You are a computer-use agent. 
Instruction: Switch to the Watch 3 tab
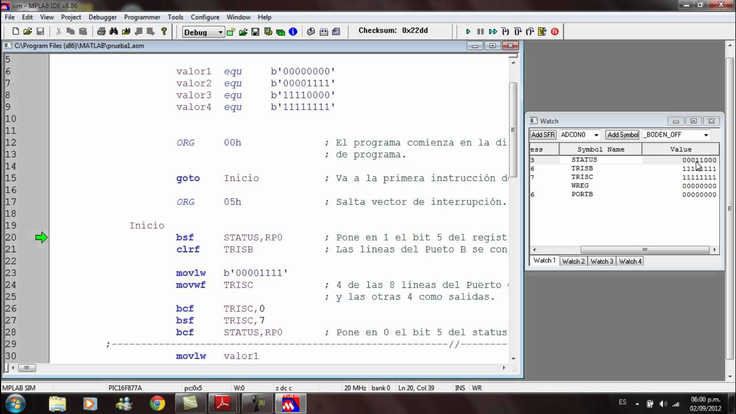pos(601,261)
